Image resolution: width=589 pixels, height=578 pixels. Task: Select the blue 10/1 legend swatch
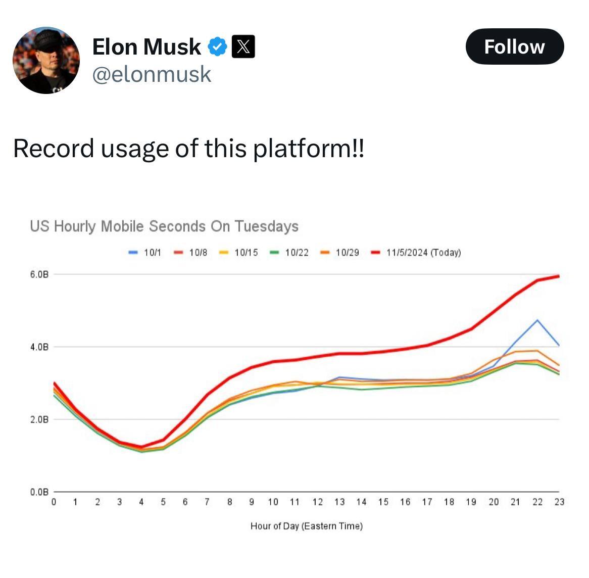tap(134, 253)
